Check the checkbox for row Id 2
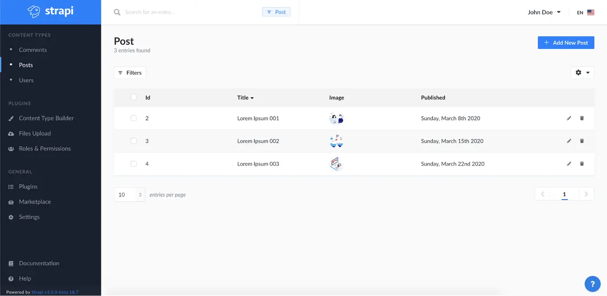 click(x=133, y=118)
